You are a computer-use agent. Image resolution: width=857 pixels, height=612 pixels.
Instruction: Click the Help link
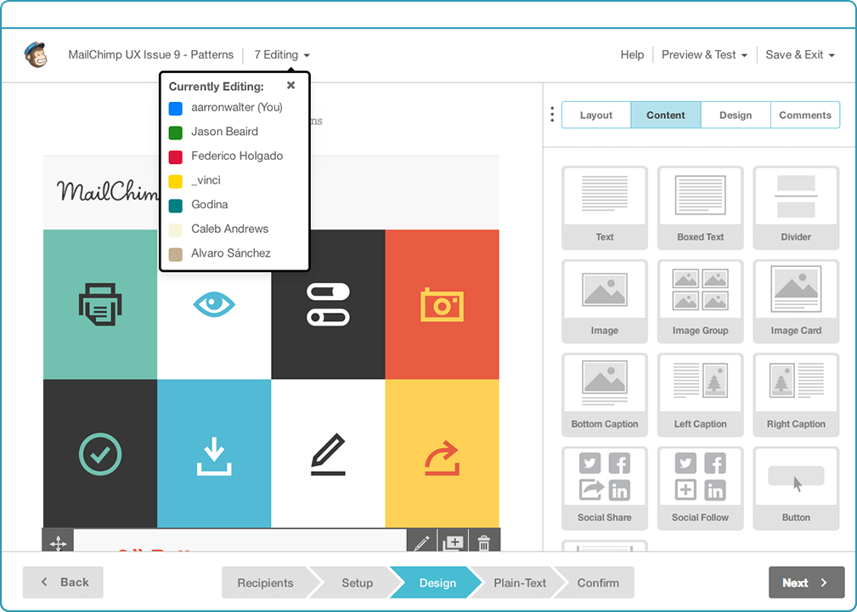click(x=632, y=54)
